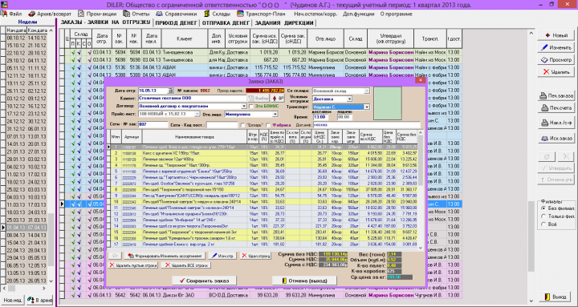Open the Со склада dropdown

click(367, 91)
